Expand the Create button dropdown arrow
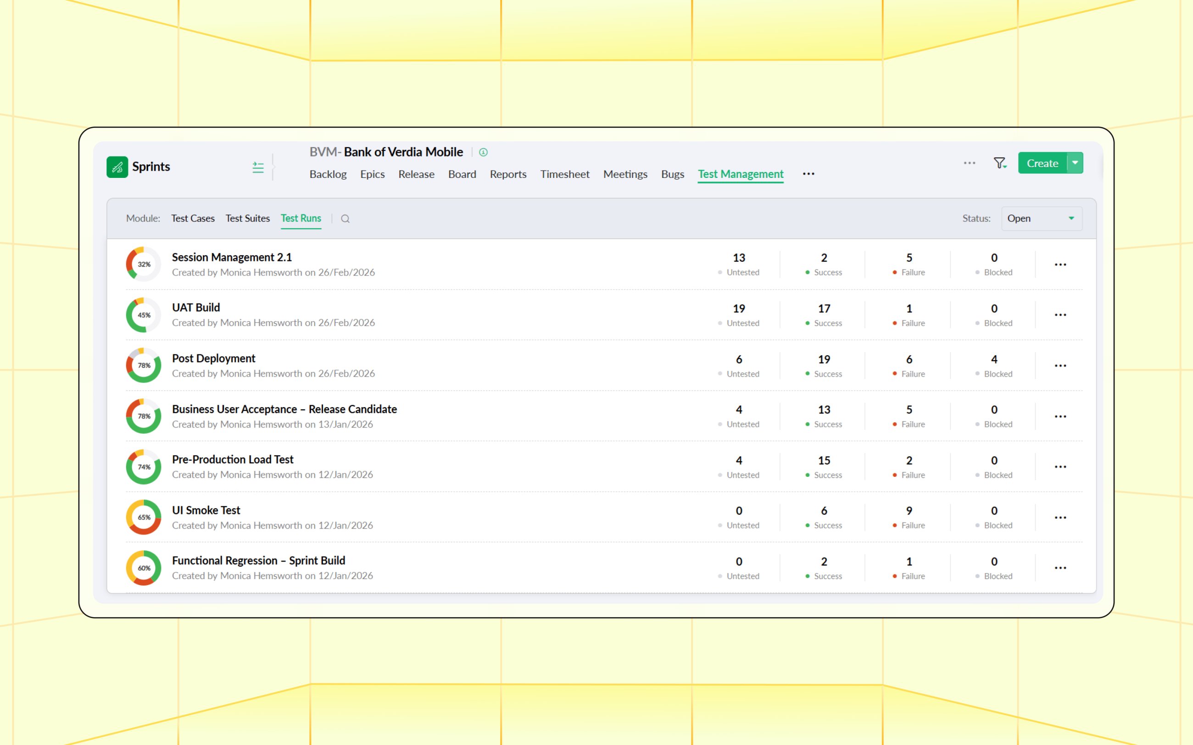Screen dimensions: 1193x745 1075,163
